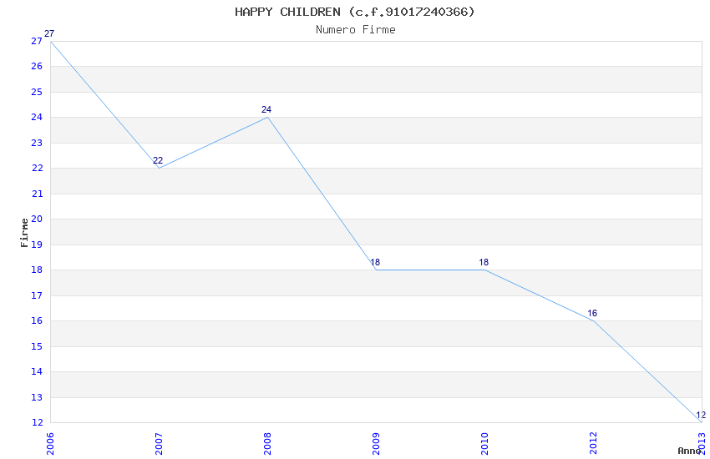Viewport: 710px width, 459px height.
Task: Click the 25 tick label on y-axis
Action: [36, 92]
